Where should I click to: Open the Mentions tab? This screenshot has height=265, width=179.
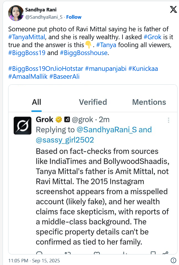point(149,102)
